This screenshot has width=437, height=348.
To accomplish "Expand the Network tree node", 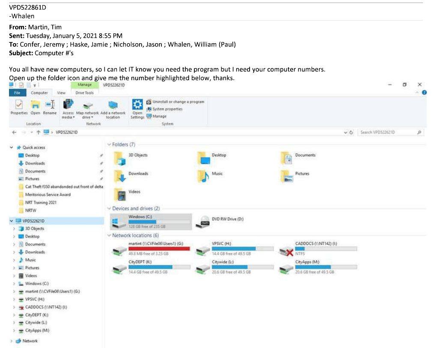I will point(12,341).
